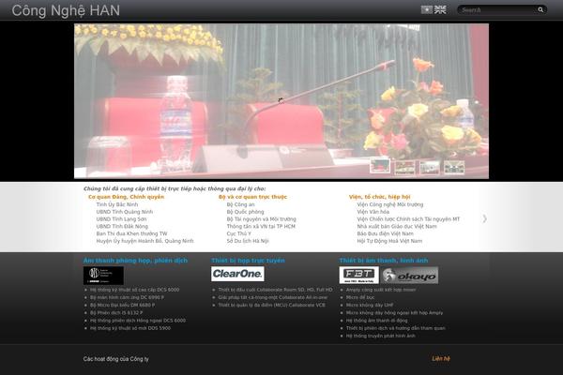Open Micro để bục item
Screen dimensions: 563x375
(360, 297)
